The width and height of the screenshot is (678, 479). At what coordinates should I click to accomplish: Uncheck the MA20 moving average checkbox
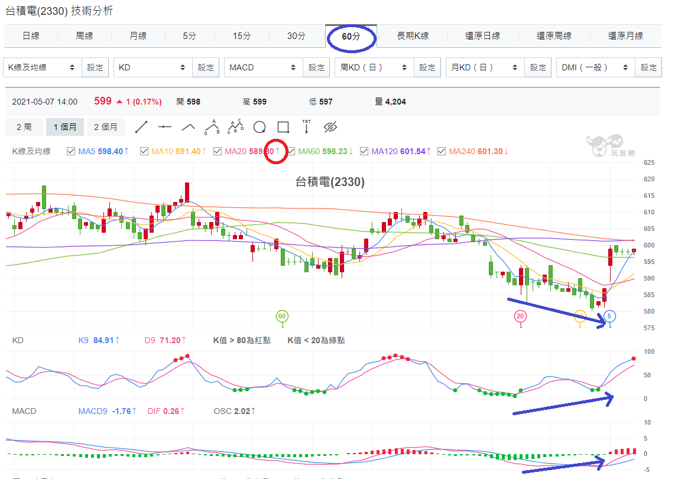[218, 151]
